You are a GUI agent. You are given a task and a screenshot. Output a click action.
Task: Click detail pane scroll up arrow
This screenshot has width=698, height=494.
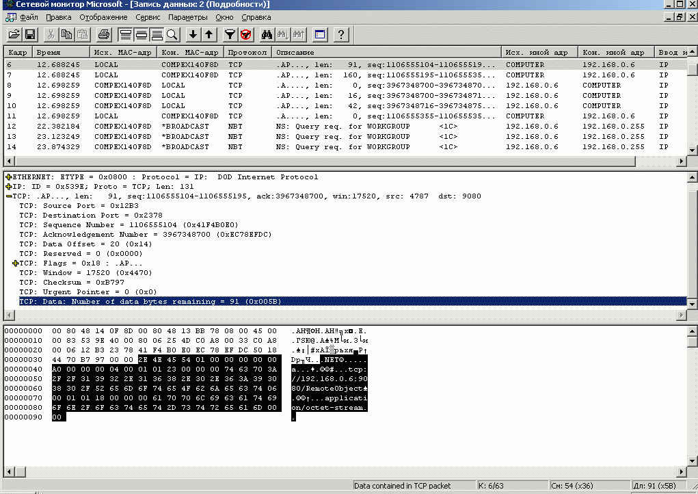692,178
